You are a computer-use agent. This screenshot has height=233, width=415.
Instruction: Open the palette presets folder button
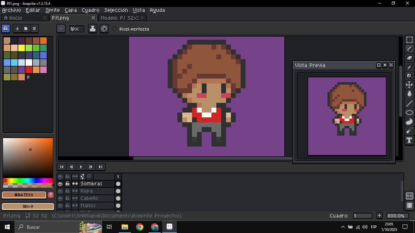point(26,29)
